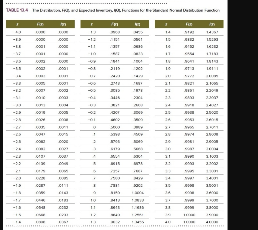Select the F(z) value .2119

pos(115,69)
